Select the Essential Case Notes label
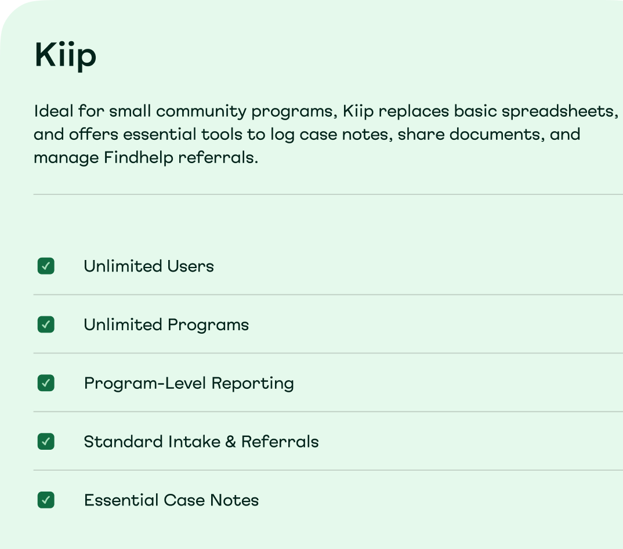This screenshot has height=549, width=623. (x=171, y=500)
